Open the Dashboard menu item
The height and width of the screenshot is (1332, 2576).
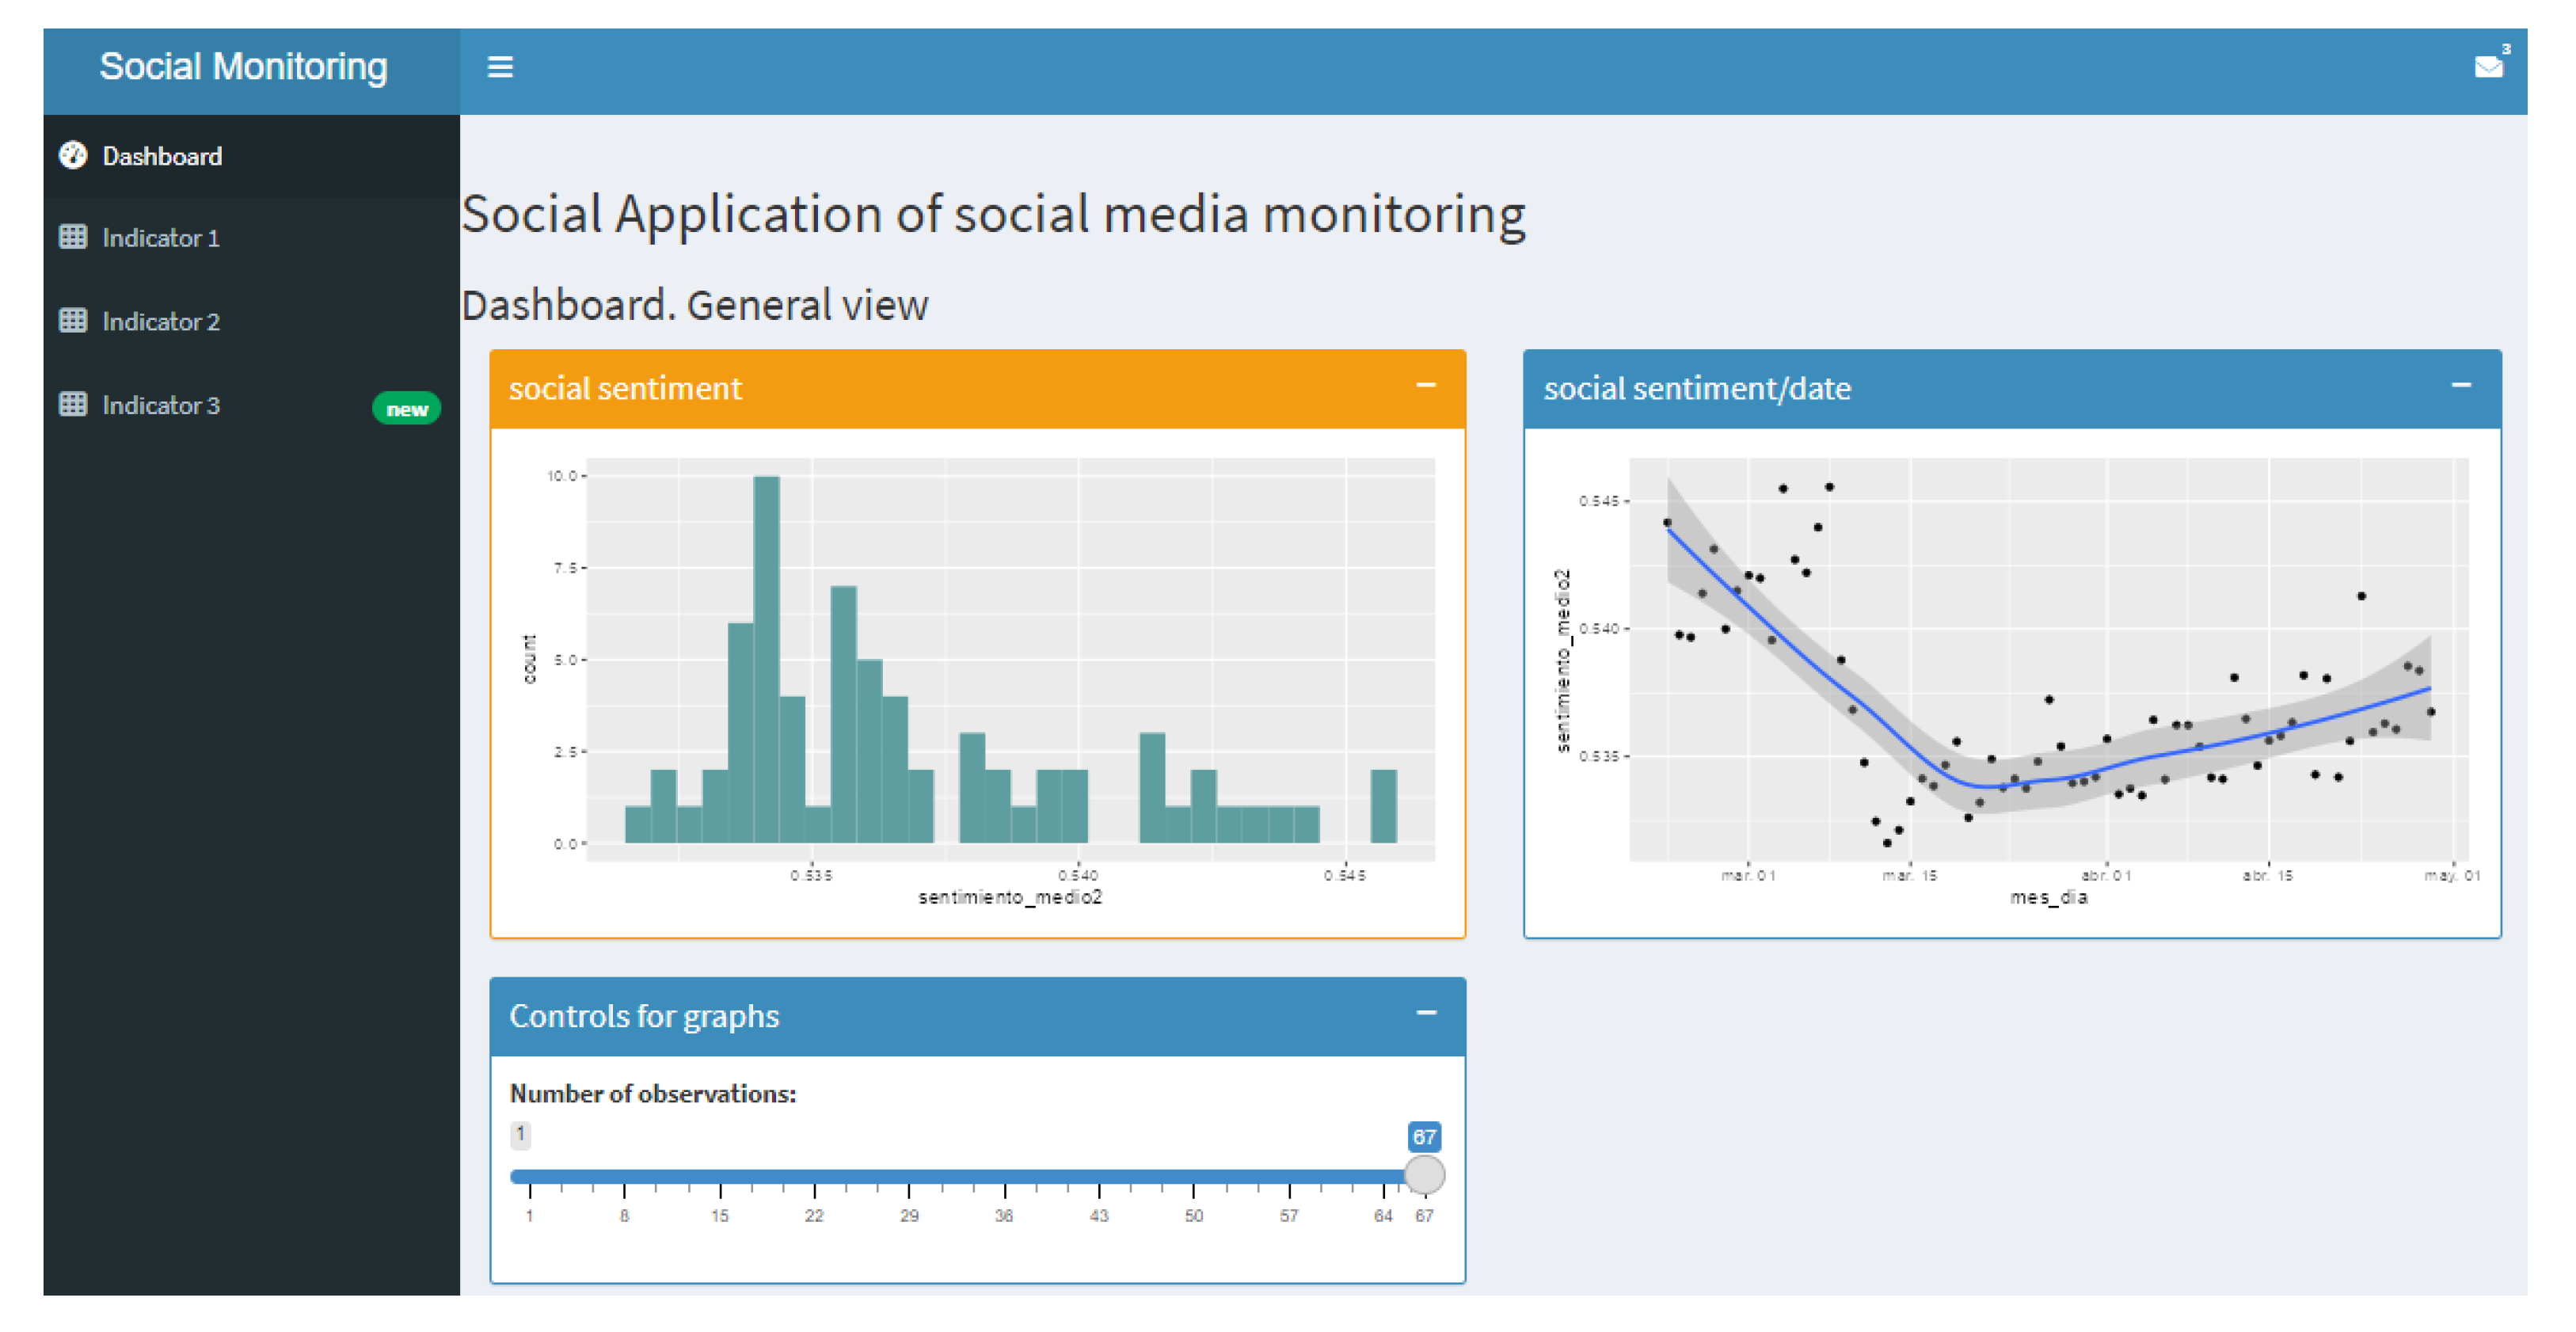(x=162, y=156)
